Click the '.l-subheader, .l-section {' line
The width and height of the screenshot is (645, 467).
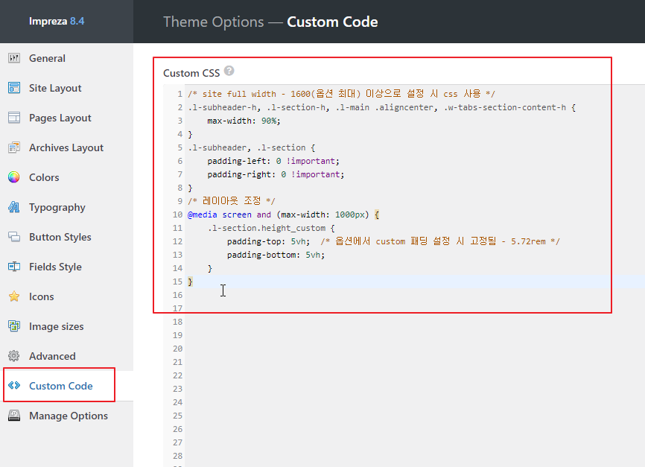point(251,147)
